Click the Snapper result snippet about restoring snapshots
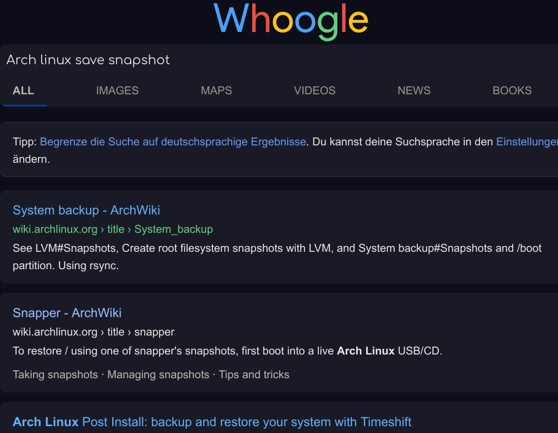Viewport: 558px width, 433px height. pos(228,351)
